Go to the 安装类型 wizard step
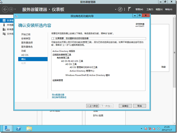Image resolution: width=177 pixels, height=133 pixels. 26,38
